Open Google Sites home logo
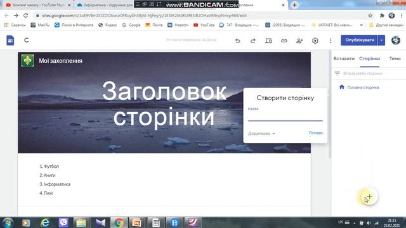Screen dimensions: 406x228 coord(10,41)
